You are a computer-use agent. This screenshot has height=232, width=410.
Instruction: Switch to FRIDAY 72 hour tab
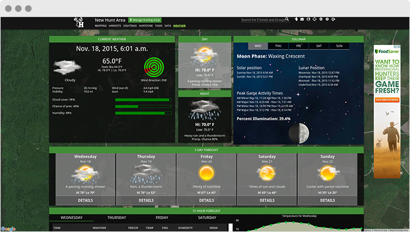pyautogui.click(x=162, y=217)
